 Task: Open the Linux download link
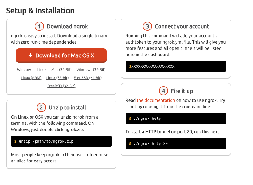coord(42,70)
